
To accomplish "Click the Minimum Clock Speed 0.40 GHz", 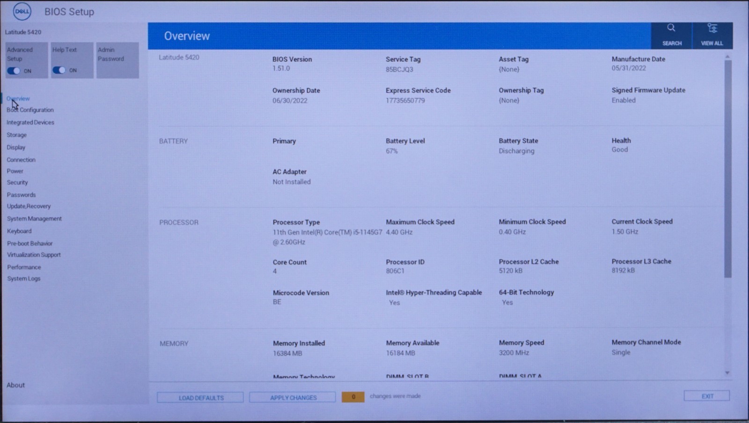I will tap(512, 232).
